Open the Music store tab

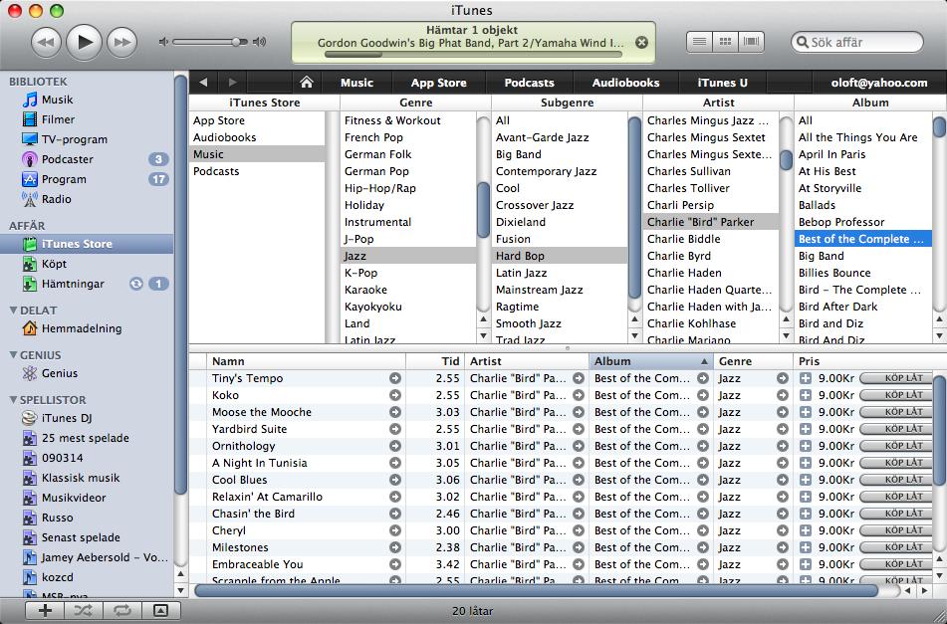[356, 83]
